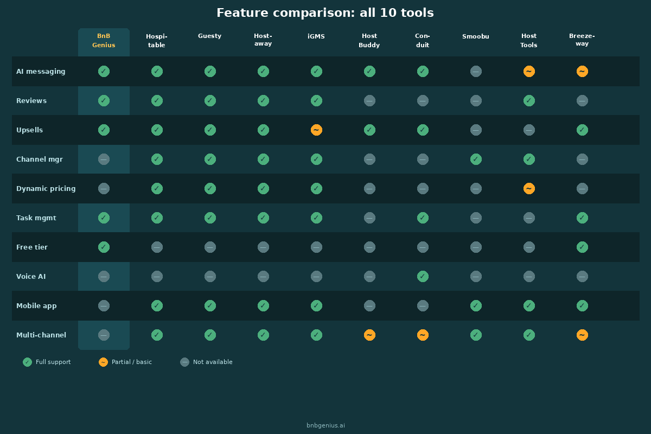Click the Free tier unavailable icon for Guesty

(x=210, y=247)
